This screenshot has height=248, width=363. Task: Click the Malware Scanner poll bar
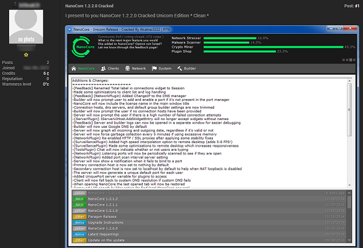pos(226,42)
